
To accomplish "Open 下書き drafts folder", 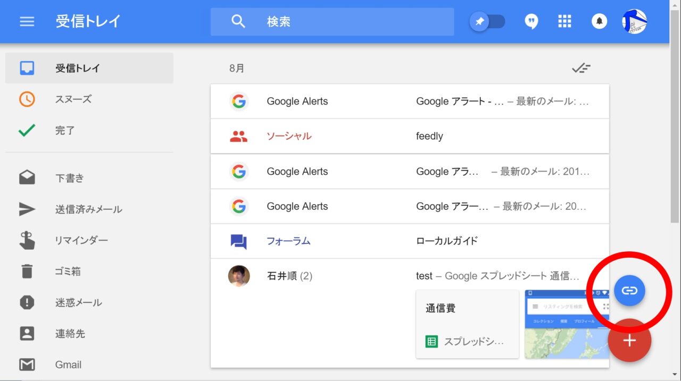I will (70, 179).
